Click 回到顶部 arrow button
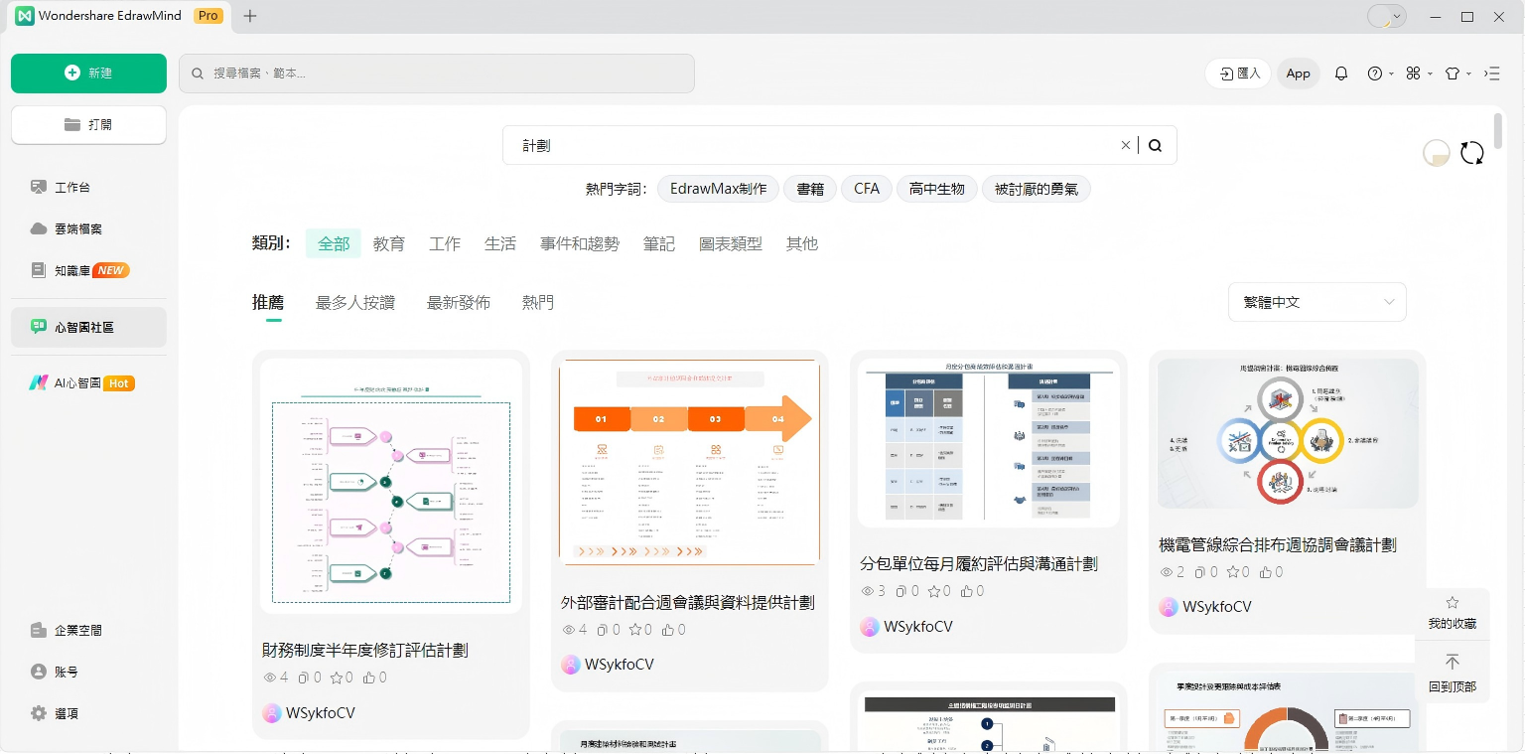The width and height of the screenshot is (1525, 754). click(1452, 673)
